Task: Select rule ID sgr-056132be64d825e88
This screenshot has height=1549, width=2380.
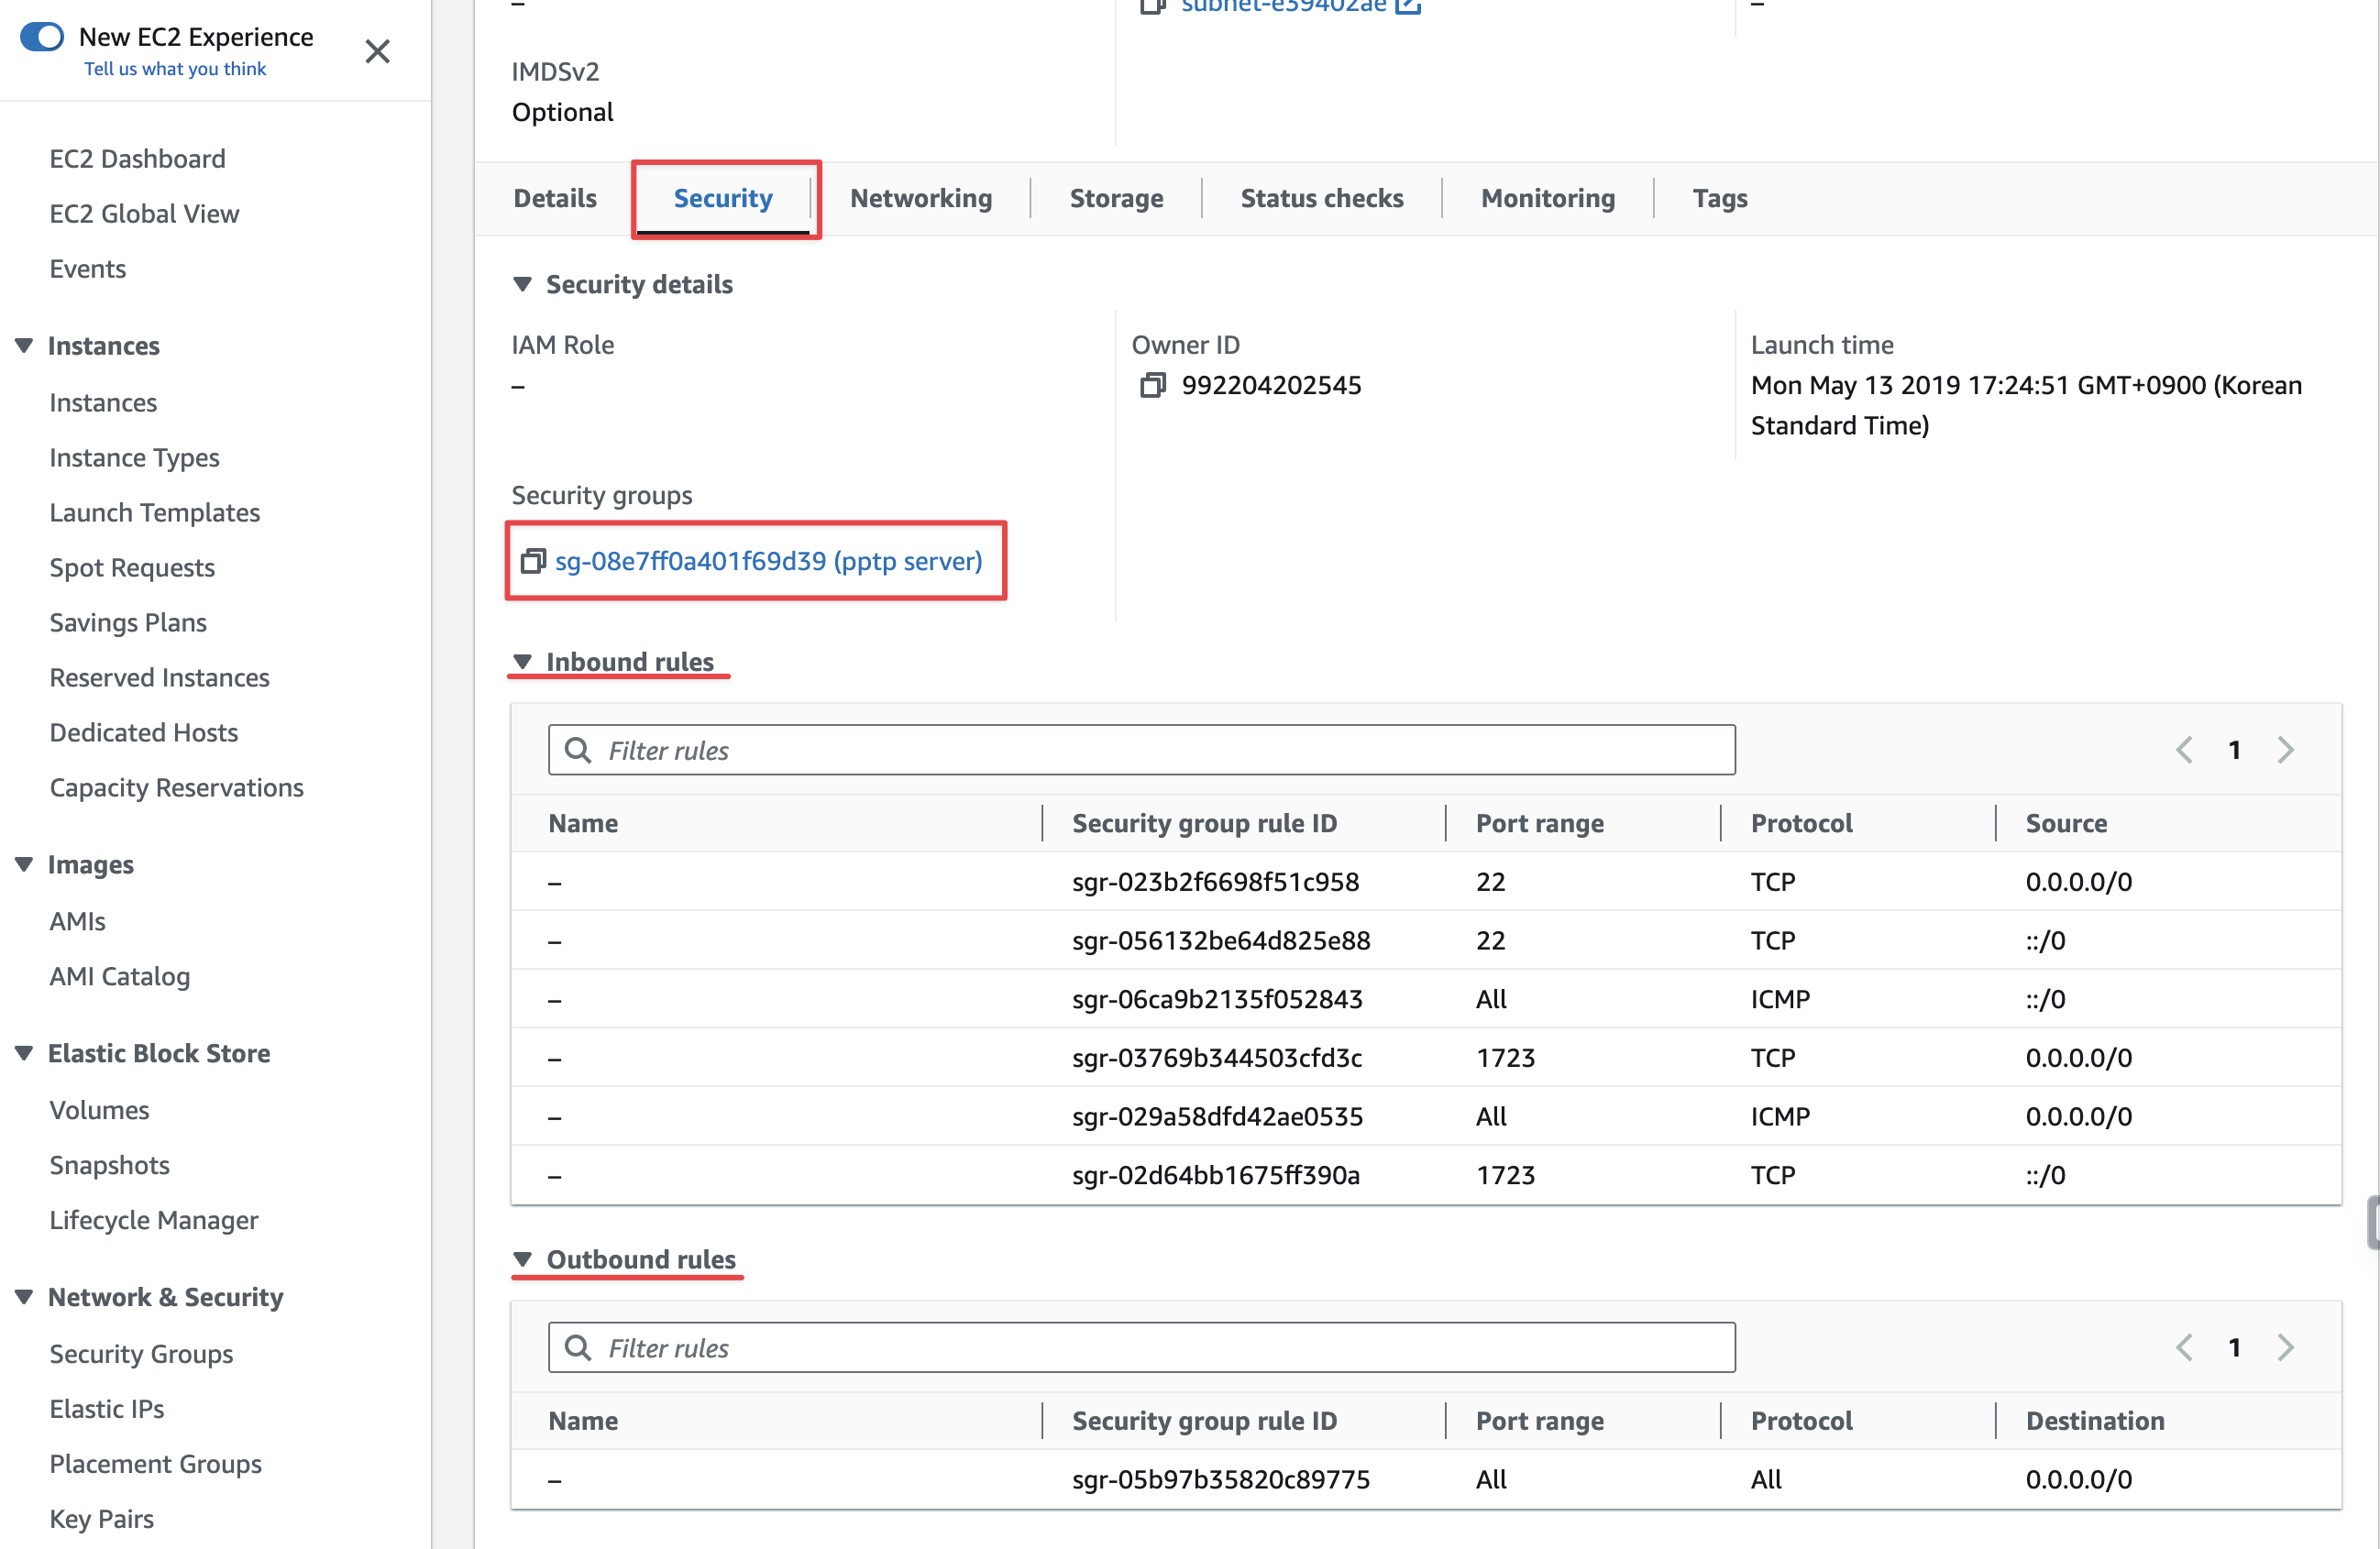Action: point(1221,940)
